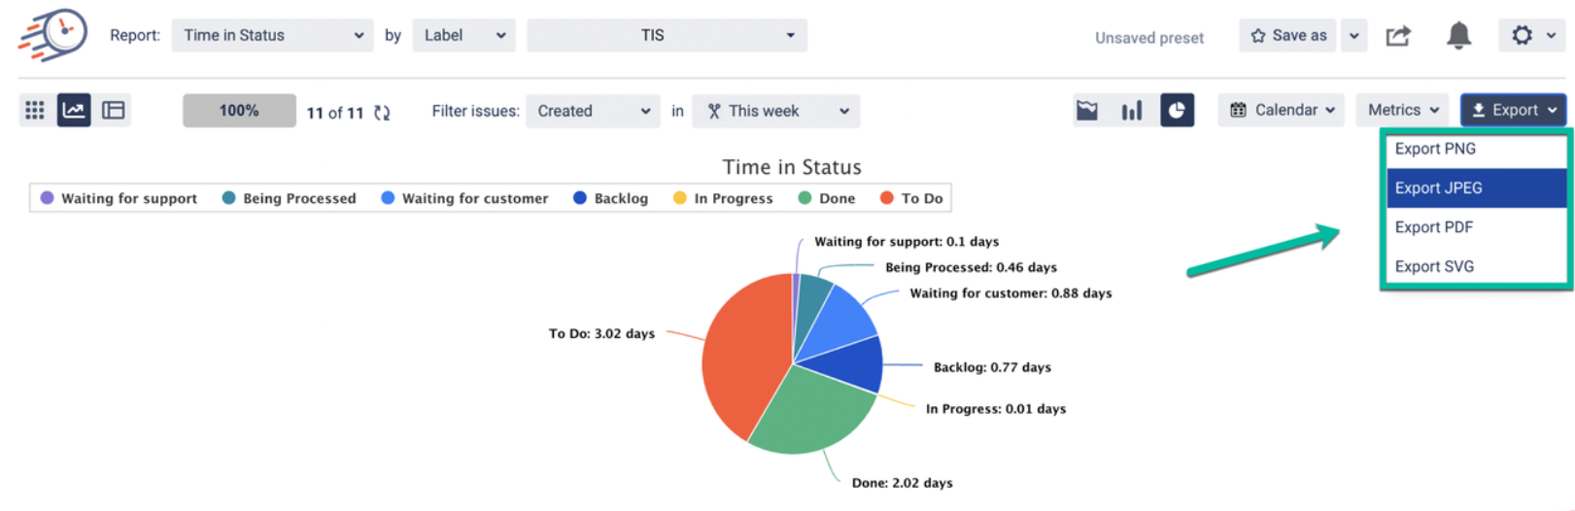
Task: Select the area chart type icon
Action: point(1087,111)
